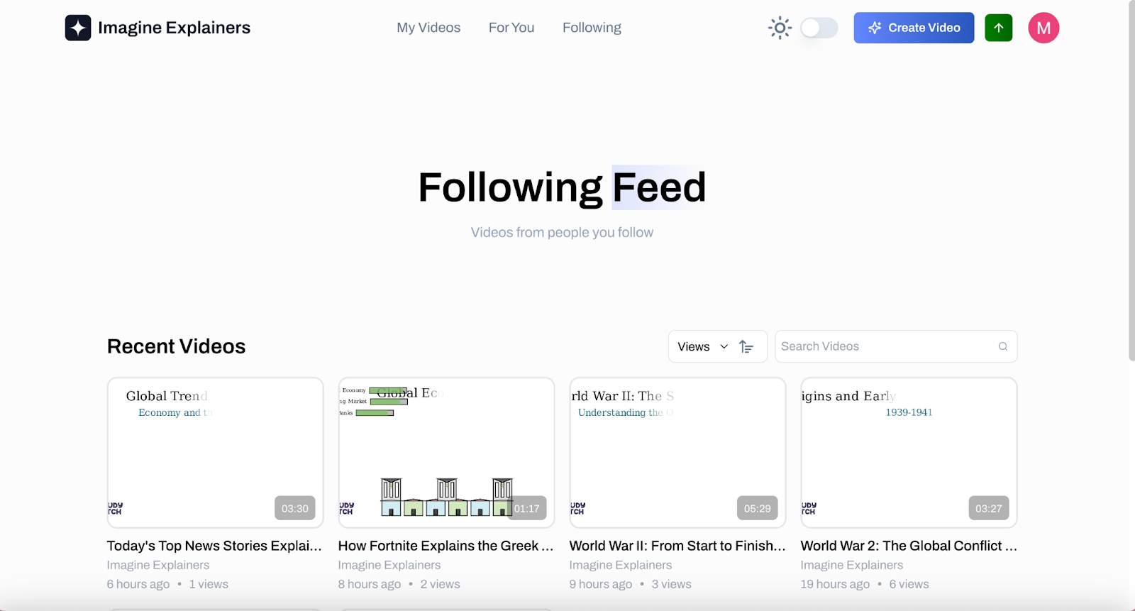
Task: Select the sun light-mode icon
Action: [779, 28]
